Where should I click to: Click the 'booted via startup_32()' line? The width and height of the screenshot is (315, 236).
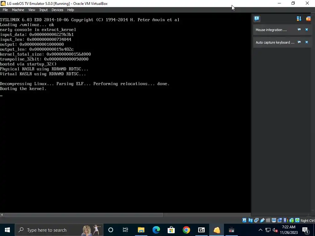[x=28, y=64]
